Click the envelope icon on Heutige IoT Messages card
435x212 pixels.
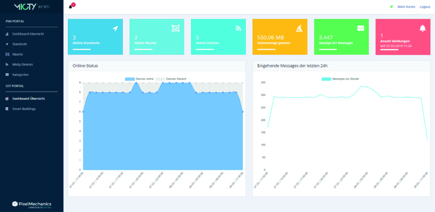[x=360, y=28]
